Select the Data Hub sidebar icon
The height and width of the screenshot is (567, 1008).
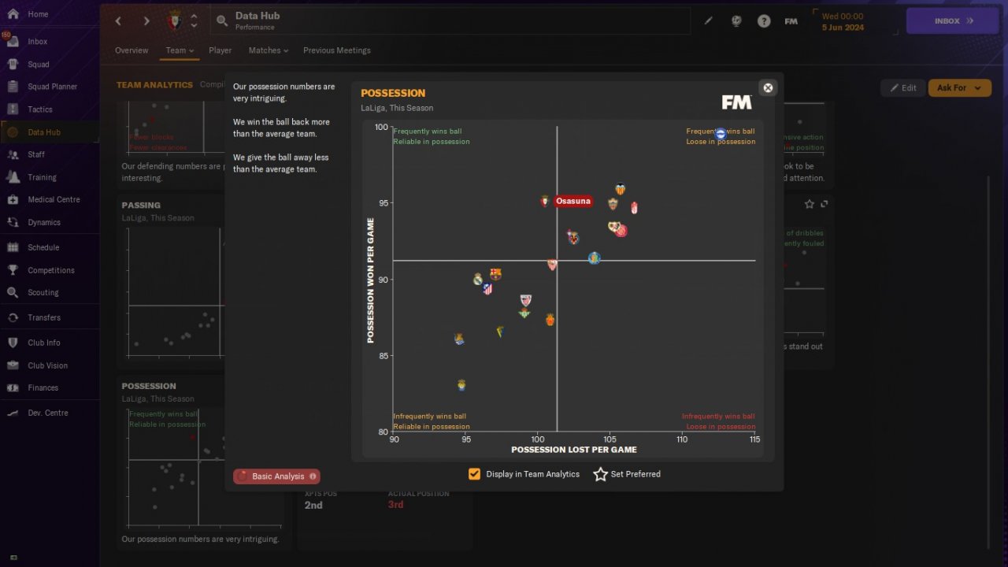pyautogui.click(x=13, y=132)
